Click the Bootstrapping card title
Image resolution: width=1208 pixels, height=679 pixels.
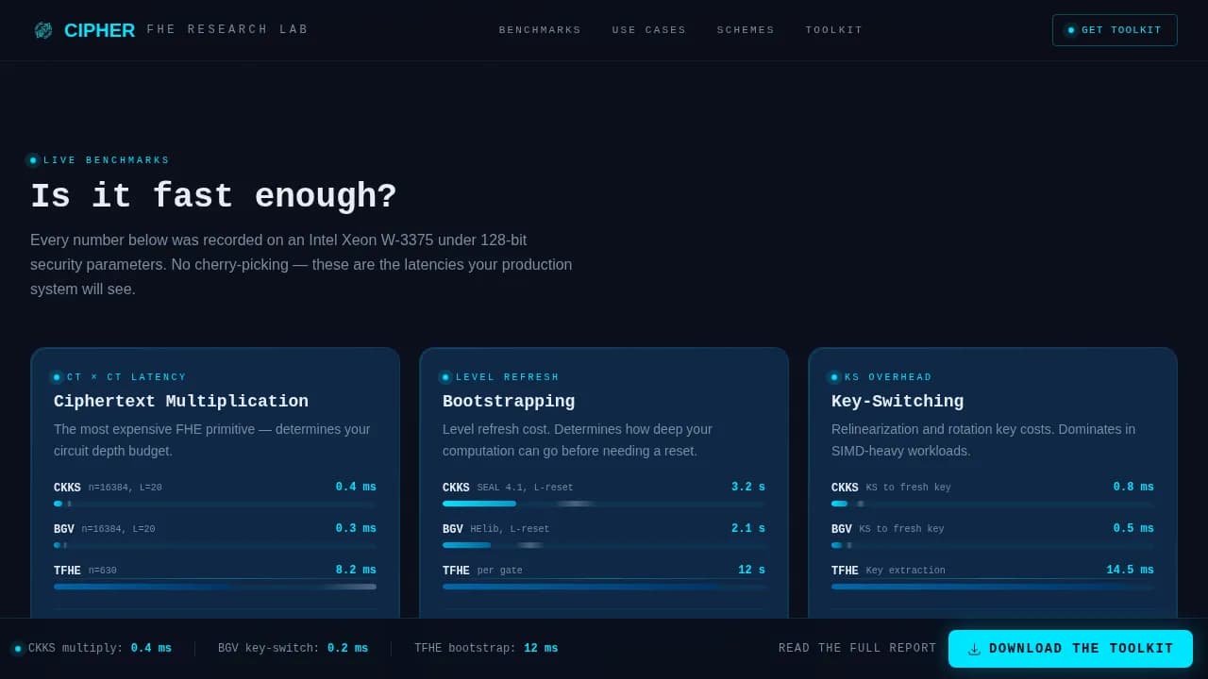pyautogui.click(x=509, y=401)
